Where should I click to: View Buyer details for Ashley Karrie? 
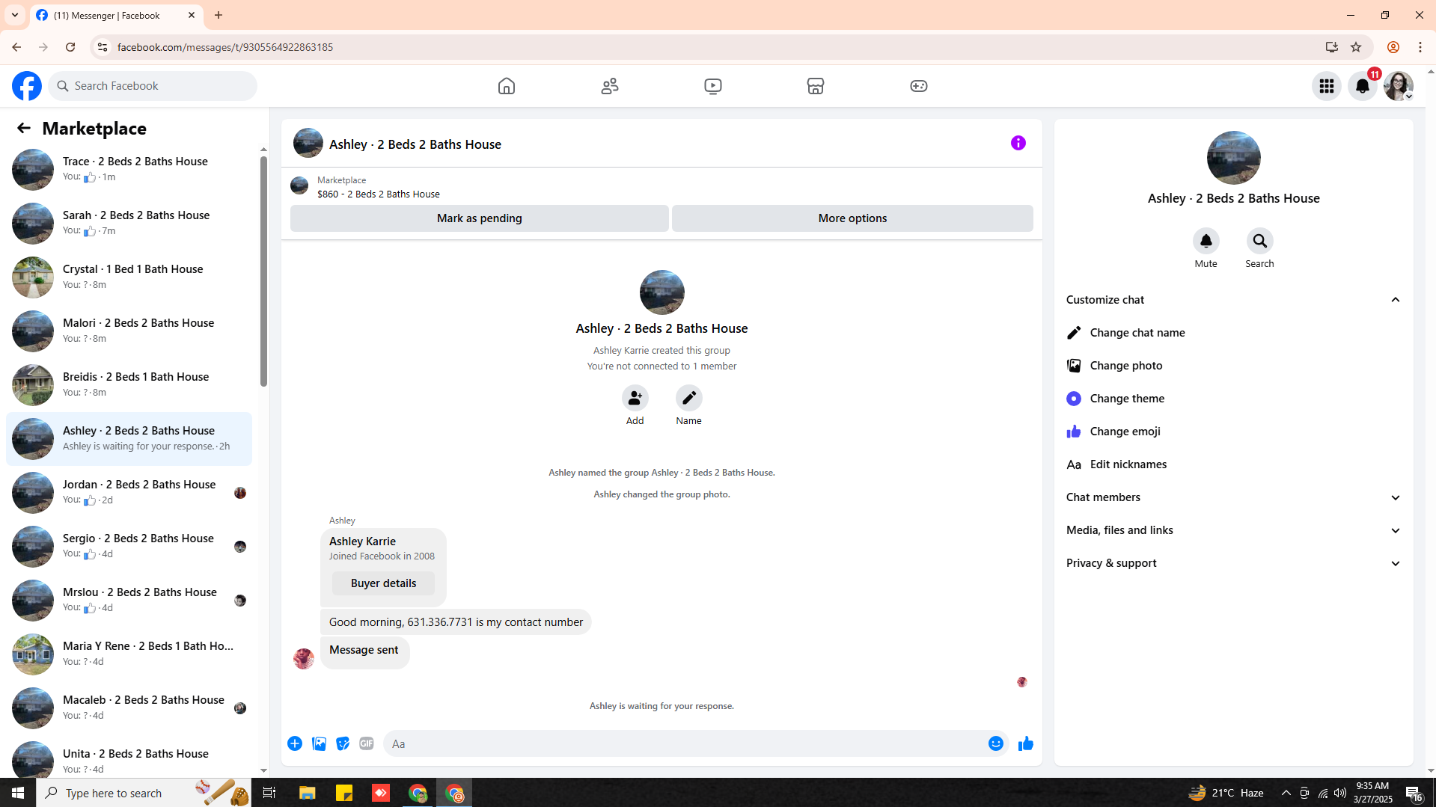[383, 583]
